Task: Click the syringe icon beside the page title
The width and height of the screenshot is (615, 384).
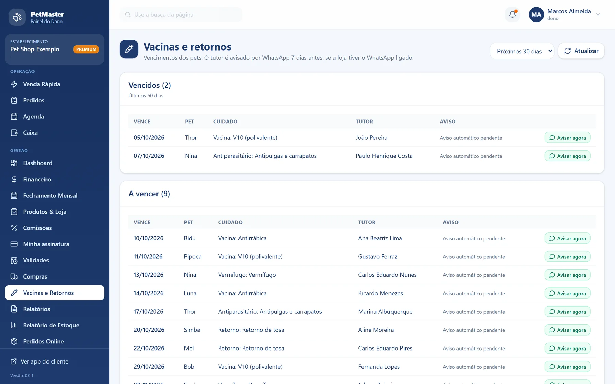Action: pyautogui.click(x=129, y=49)
